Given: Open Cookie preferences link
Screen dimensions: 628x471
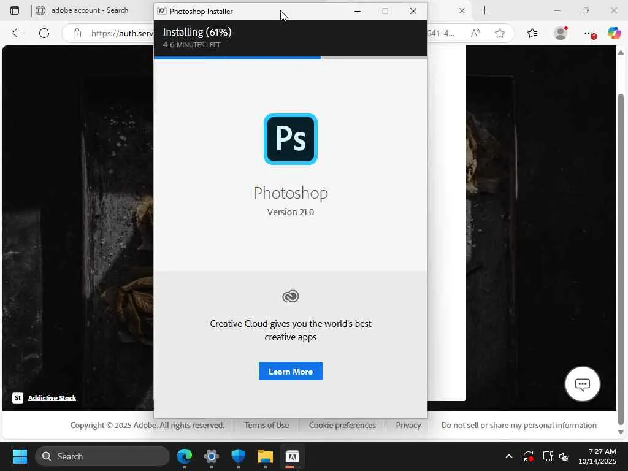Looking at the screenshot, I should pos(342,425).
